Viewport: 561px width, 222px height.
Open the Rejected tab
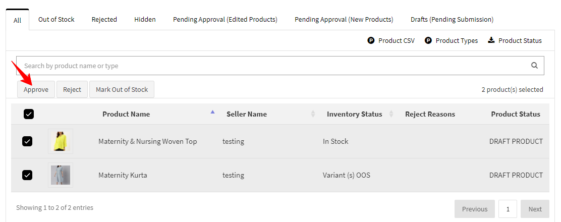[x=104, y=20]
